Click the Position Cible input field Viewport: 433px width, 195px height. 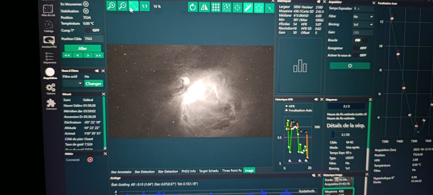[x=94, y=39]
